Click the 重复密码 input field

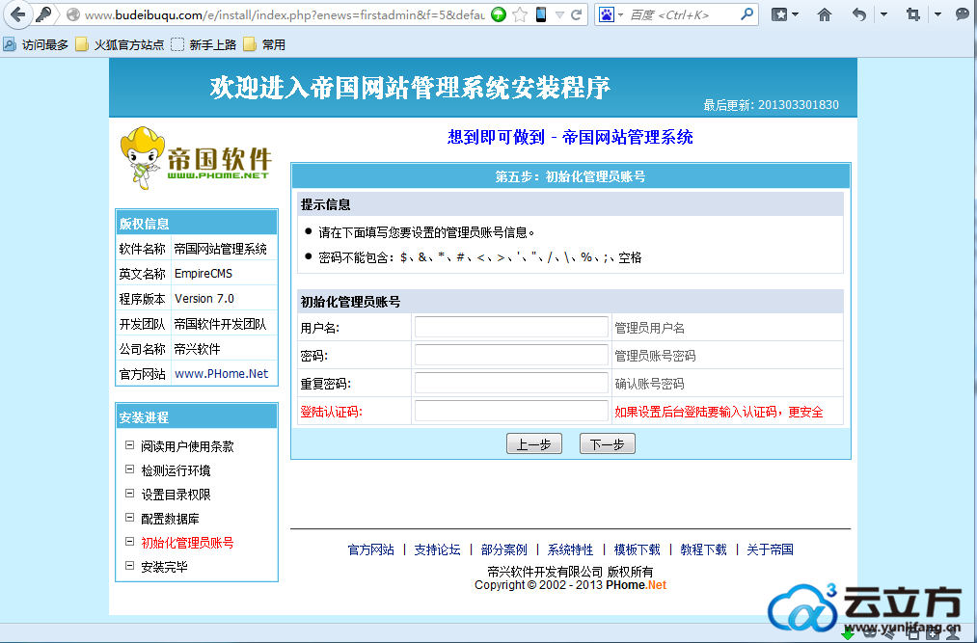[511, 383]
